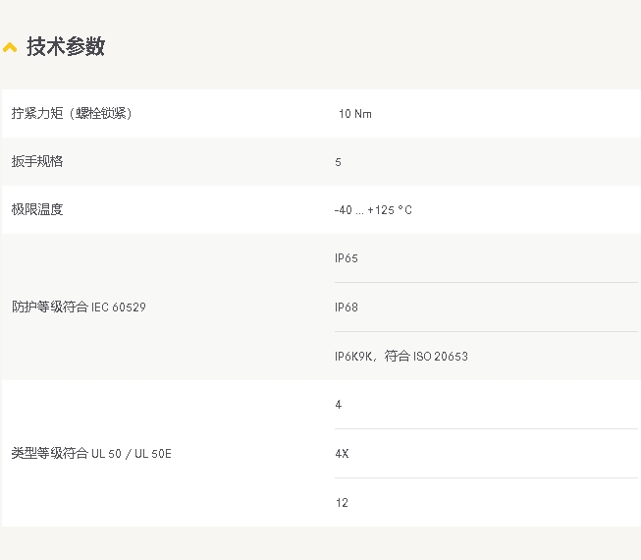
Task: Click the 10 Nm torque value
Action: click(354, 114)
